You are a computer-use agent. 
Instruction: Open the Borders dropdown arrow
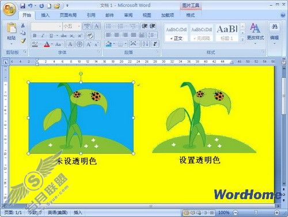[x=126, y=44]
